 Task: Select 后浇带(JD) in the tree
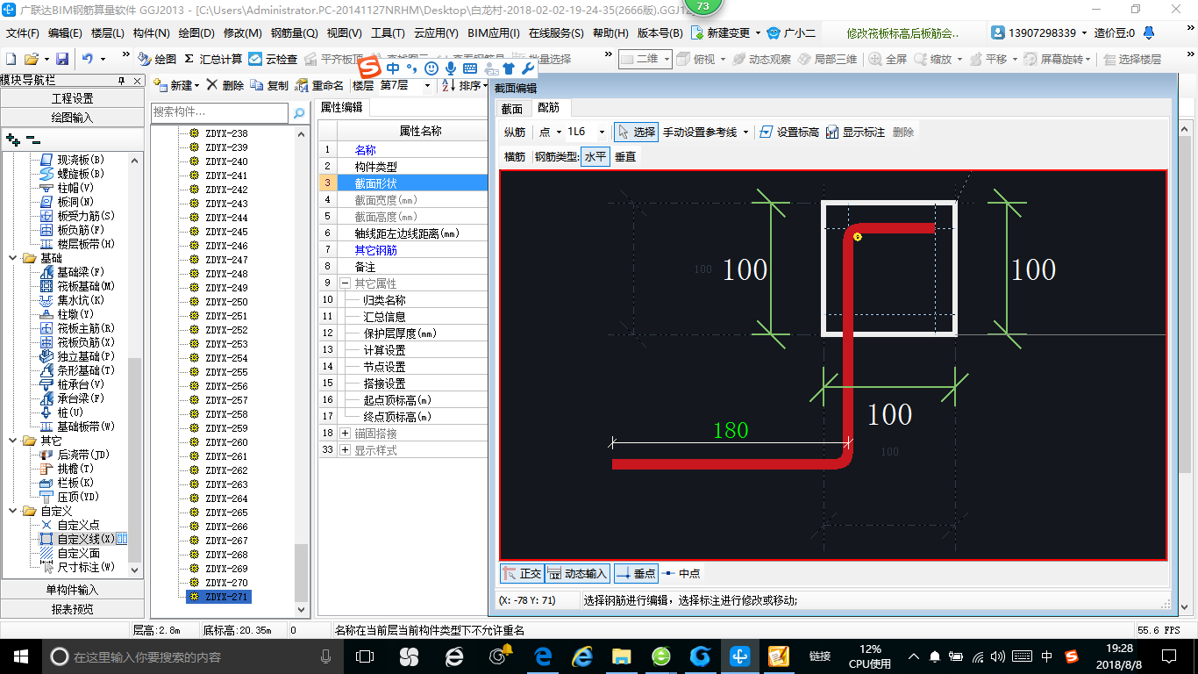click(x=82, y=455)
